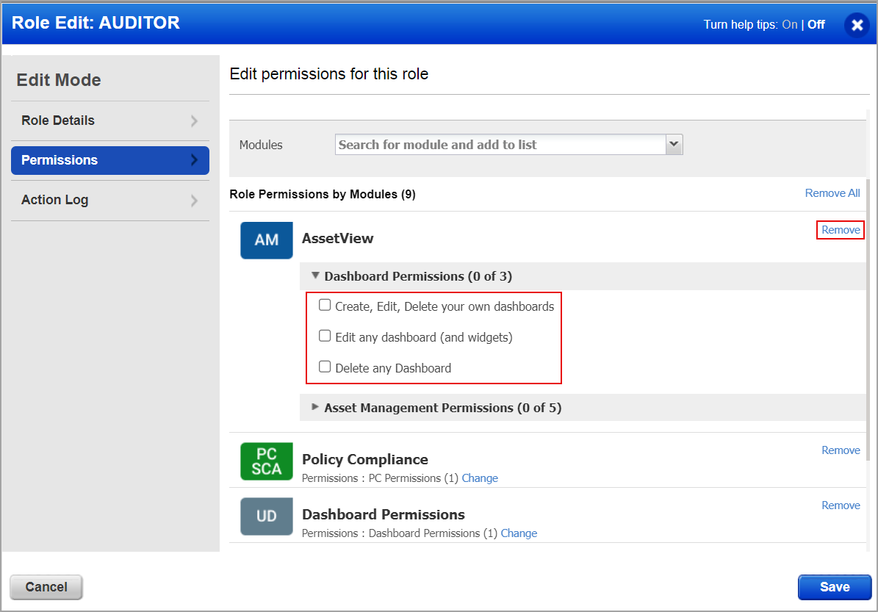Open the Action Log section
Viewport: 878px width, 612px height.
coord(110,201)
